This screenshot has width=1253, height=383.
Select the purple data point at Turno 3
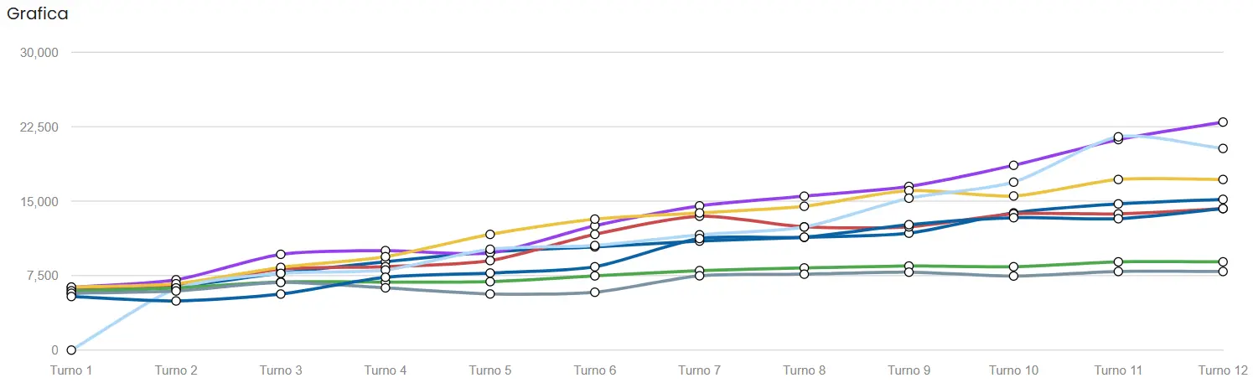(x=281, y=254)
